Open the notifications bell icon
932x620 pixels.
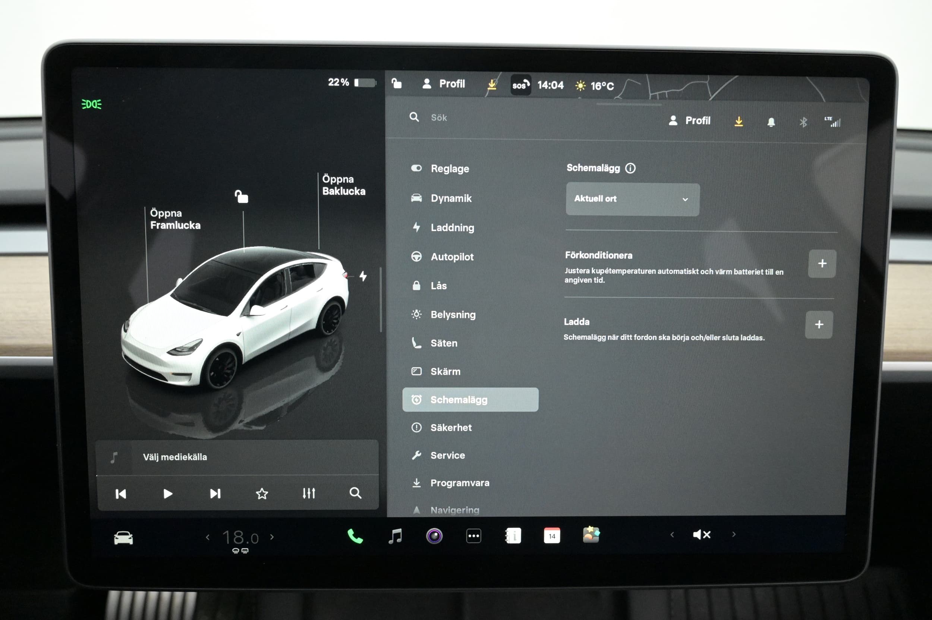coord(771,122)
